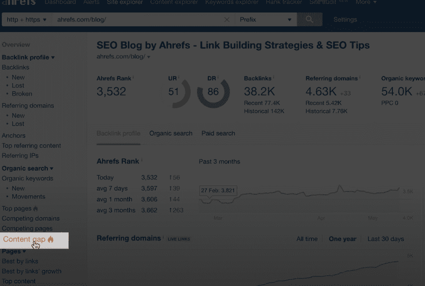Open Dashboard in top navigation
Image resolution: width=425 pixels, height=286 pixels.
click(60, 2)
